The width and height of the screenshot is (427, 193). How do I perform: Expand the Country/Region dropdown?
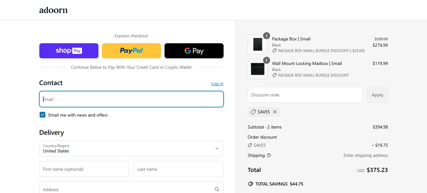pyautogui.click(x=132, y=149)
